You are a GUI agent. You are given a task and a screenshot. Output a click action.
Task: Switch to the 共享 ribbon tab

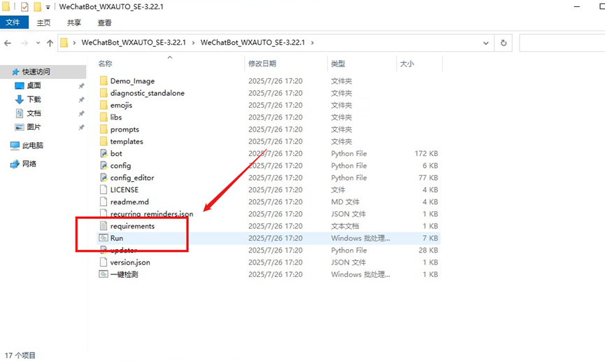pos(74,23)
